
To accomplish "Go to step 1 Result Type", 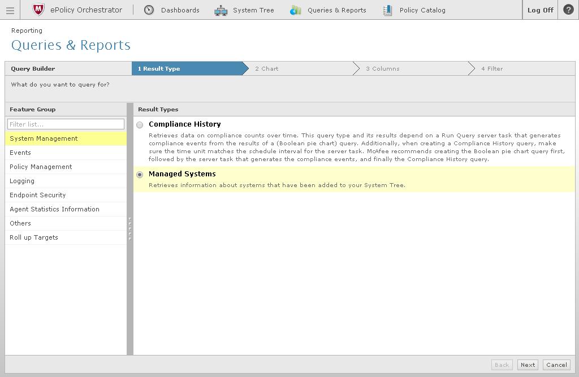I will [x=190, y=69].
